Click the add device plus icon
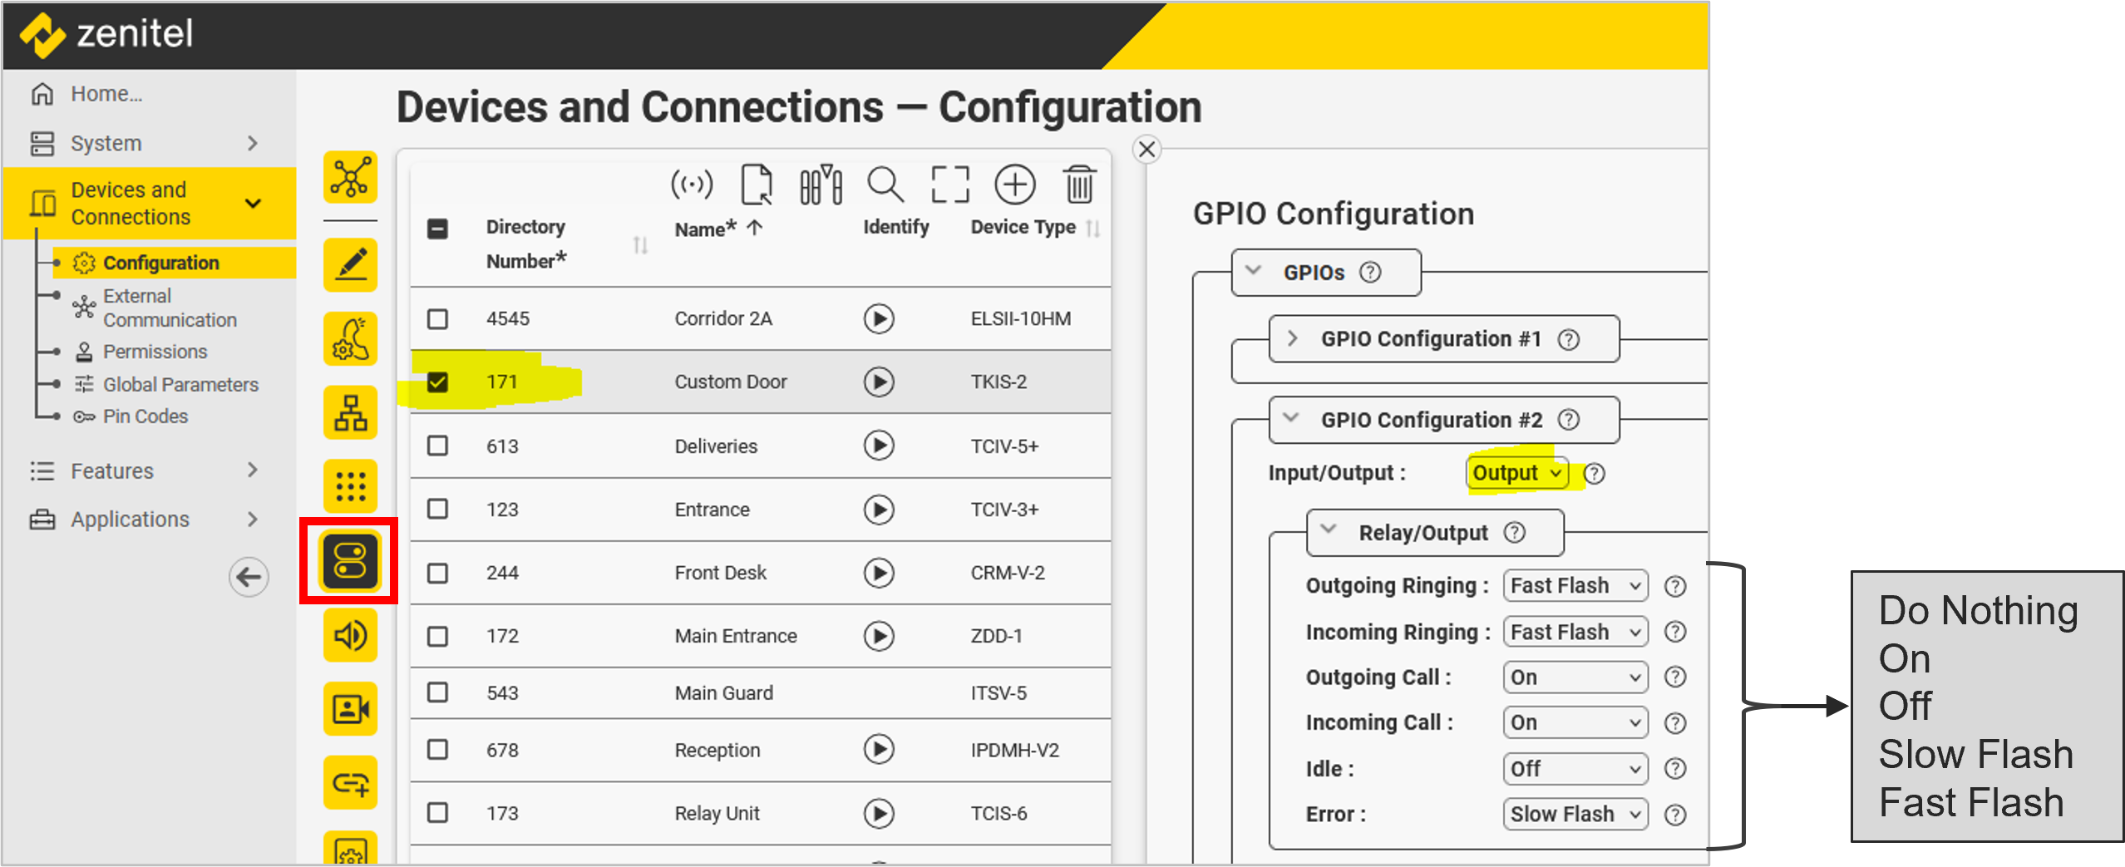2125x867 pixels. click(1014, 184)
